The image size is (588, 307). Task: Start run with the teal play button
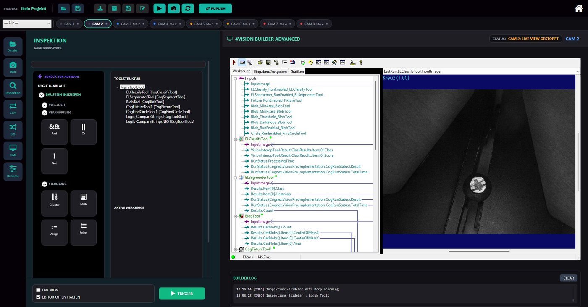click(x=160, y=8)
